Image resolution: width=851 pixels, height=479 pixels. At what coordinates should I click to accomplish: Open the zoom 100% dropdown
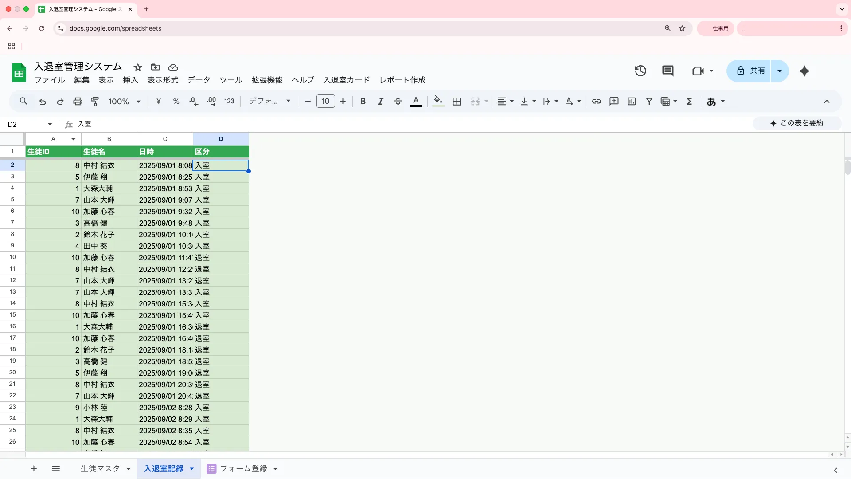point(125,102)
